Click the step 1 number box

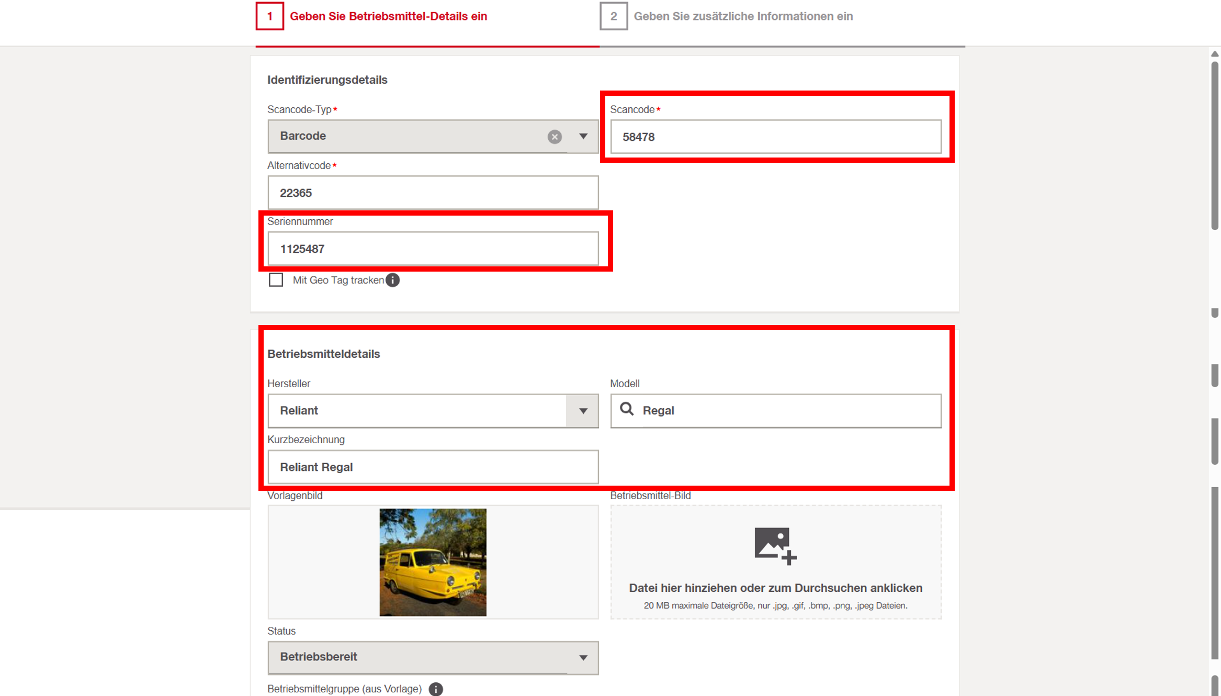coord(269,16)
